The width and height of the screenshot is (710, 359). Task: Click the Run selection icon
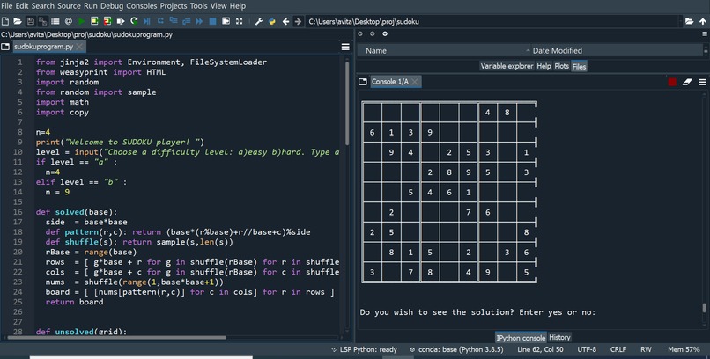pos(121,21)
